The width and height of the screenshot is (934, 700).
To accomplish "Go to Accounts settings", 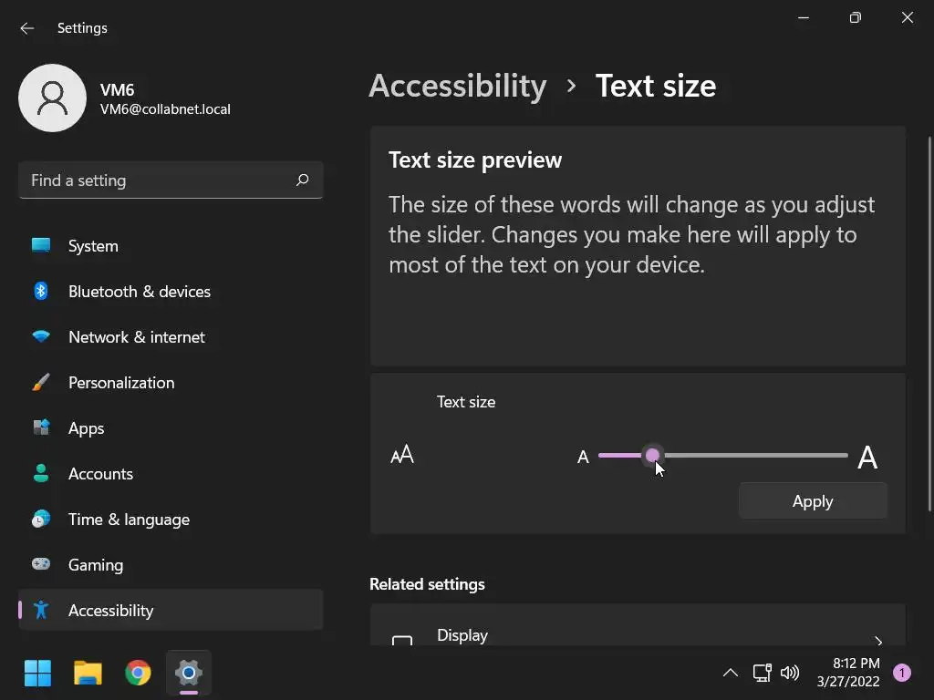I will (100, 474).
